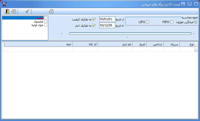The width and height of the screenshot is (200, 121).
Task: Click the نام انبار column header
Action: (x=115, y=45)
